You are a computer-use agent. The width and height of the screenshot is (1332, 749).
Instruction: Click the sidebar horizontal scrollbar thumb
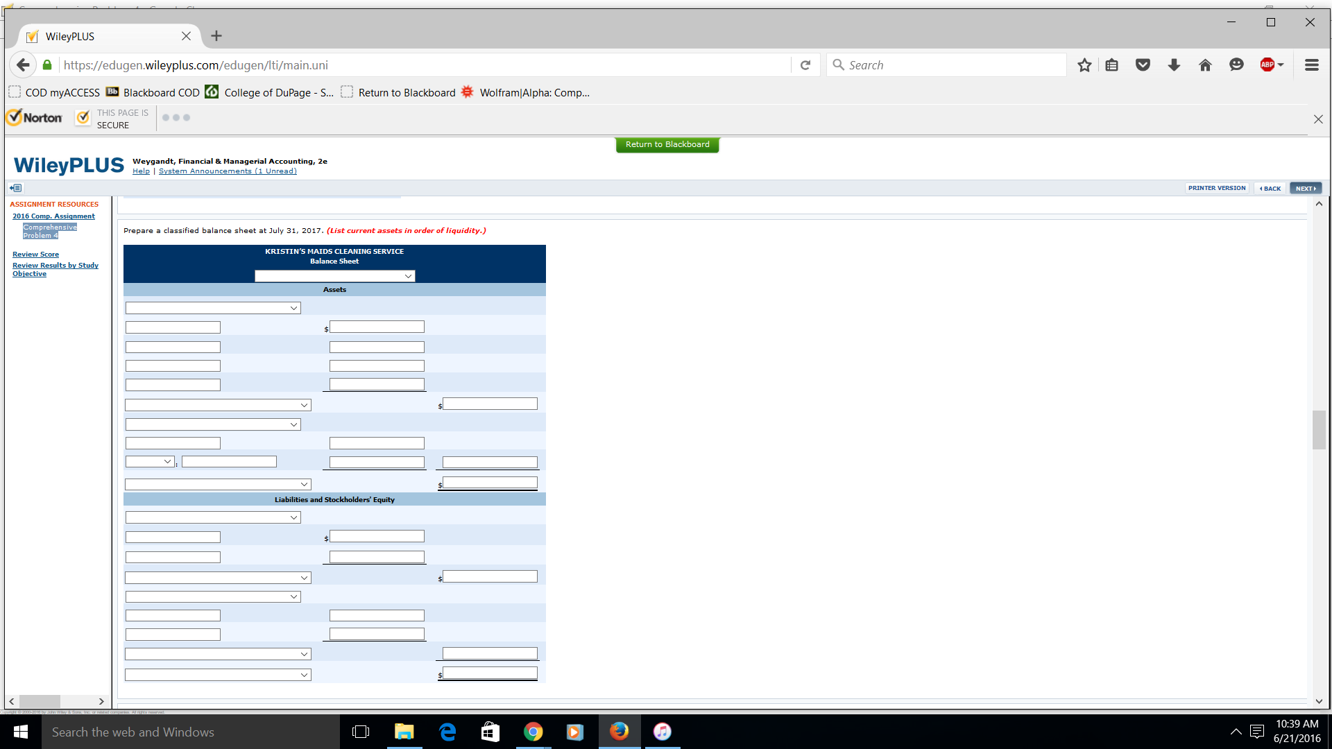40,701
